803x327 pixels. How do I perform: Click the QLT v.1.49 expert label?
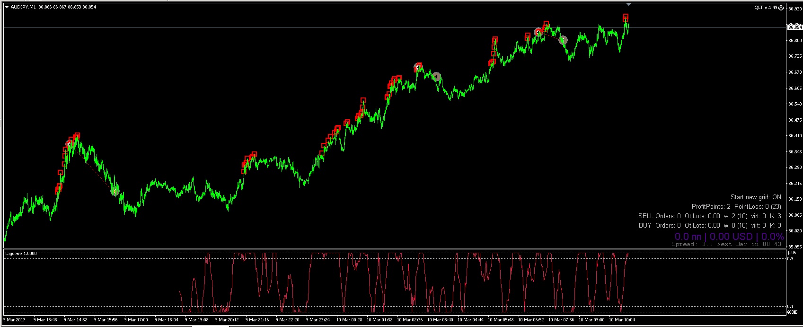pos(766,8)
